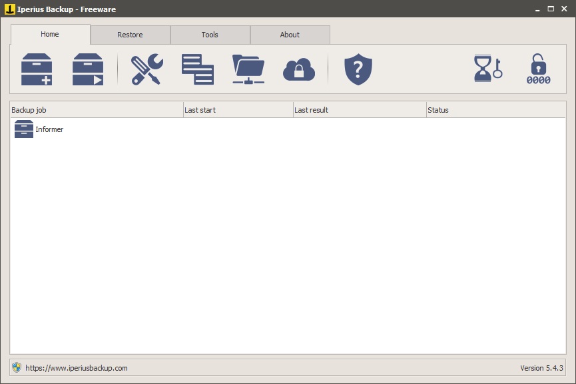Click the Informer job's backup icon
Image resolution: width=576 pixels, height=384 pixels.
[x=23, y=129]
